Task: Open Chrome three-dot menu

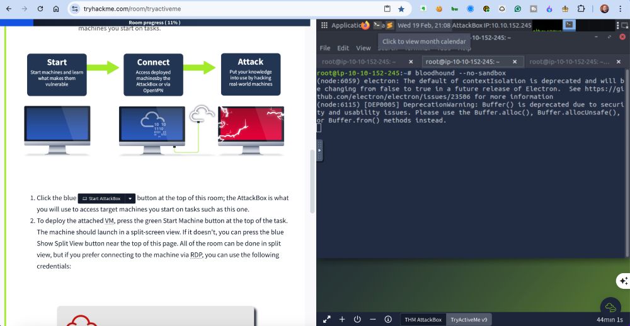Action: tap(621, 9)
